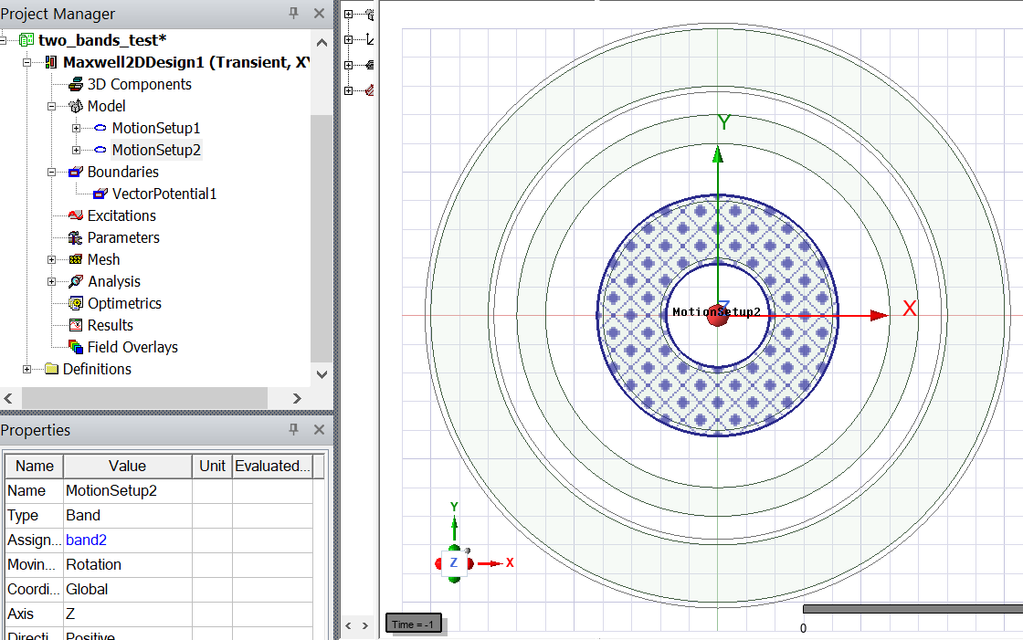Expand the Definitions node

pyautogui.click(x=26, y=369)
